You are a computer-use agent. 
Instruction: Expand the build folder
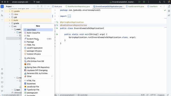point(10,20)
